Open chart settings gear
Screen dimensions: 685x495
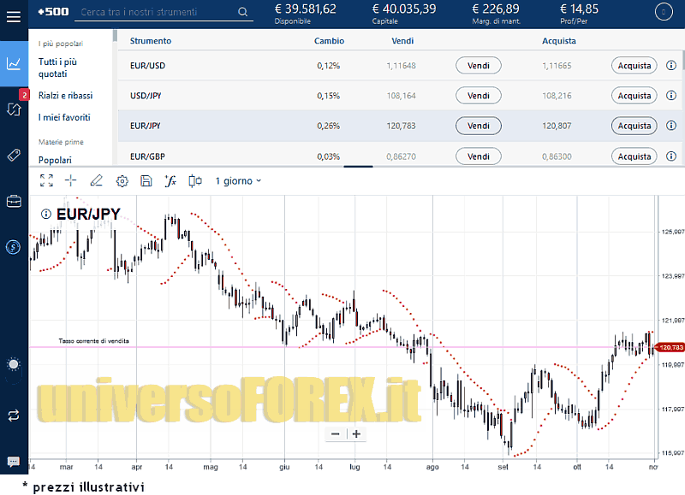point(122,180)
